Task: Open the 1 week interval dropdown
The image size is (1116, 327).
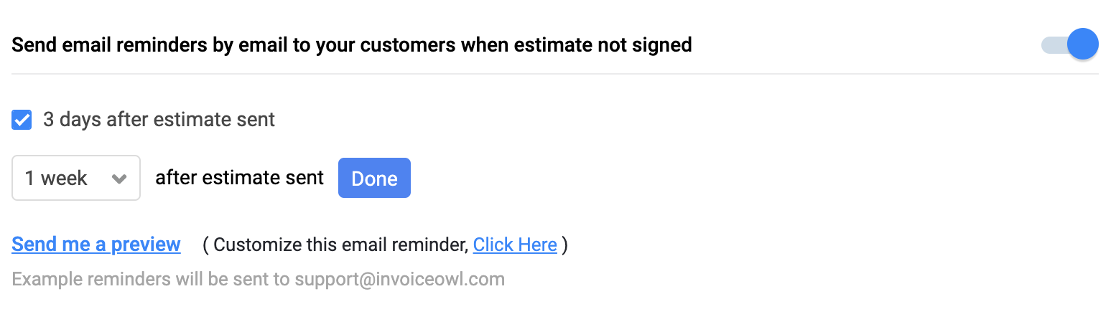Action: pos(75,178)
